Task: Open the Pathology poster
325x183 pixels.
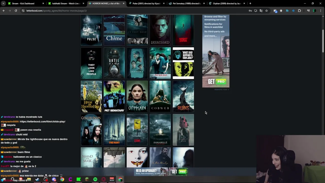Action: tap(160, 63)
